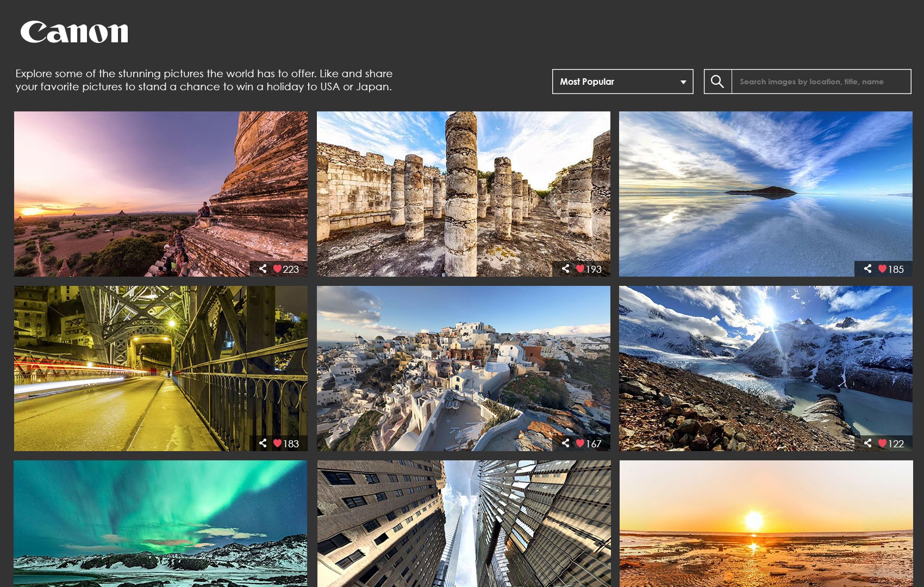Like the night bridge photo showing 183
This screenshot has height=587, width=924.
click(x=277, y=443)
